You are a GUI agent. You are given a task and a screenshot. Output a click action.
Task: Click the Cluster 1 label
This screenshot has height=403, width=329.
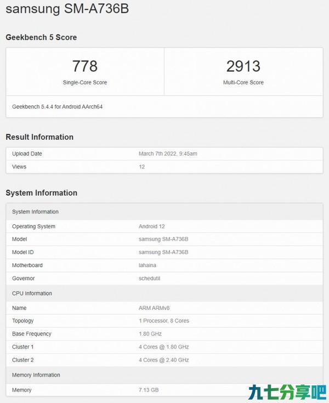tap(23, 347)
